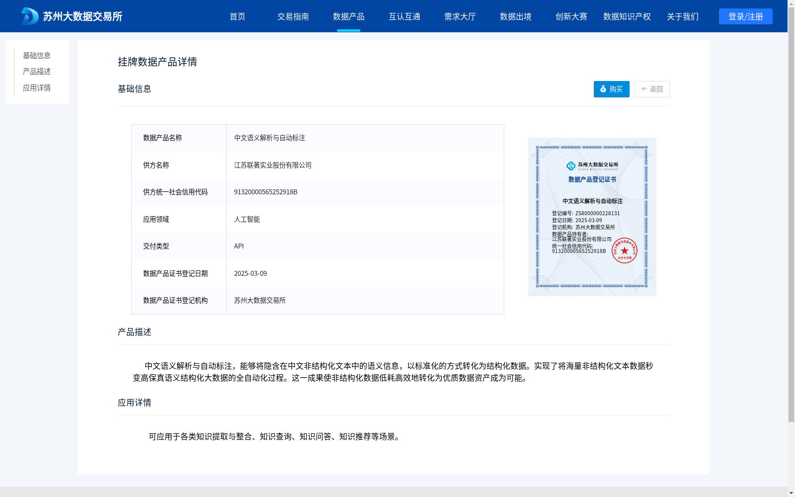This screenshot has width=795, height=497.
Task: Navigate to 数据出境
Action: (516, 16)
